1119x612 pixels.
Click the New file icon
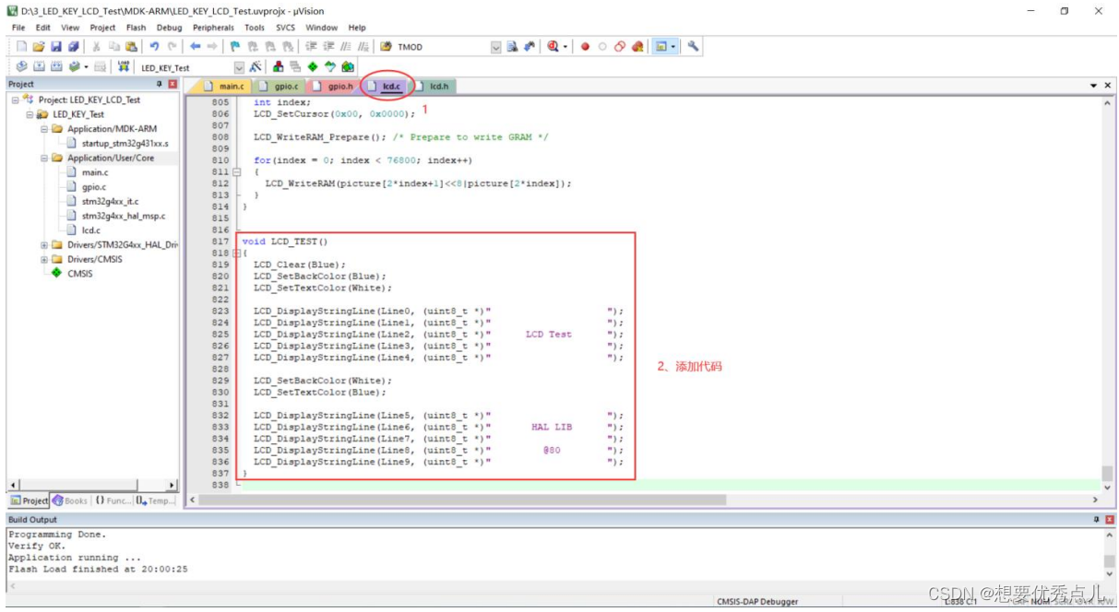22,46
